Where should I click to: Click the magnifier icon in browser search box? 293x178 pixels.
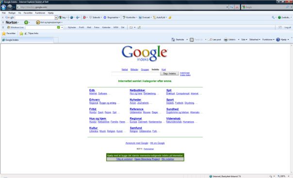pyautogui.click(x=287, y=7)
